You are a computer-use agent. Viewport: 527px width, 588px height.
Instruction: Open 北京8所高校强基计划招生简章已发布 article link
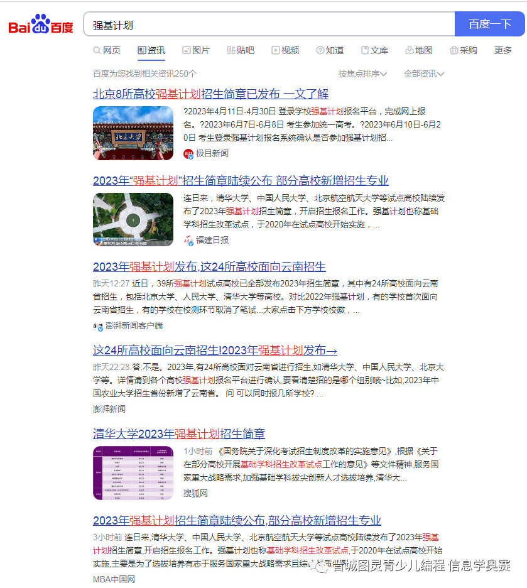point(210,94)
